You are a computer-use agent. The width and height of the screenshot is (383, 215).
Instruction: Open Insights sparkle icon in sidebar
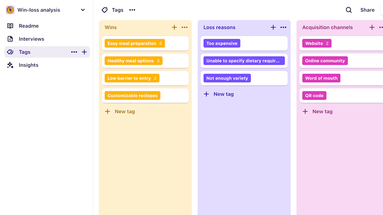(10, 65)
